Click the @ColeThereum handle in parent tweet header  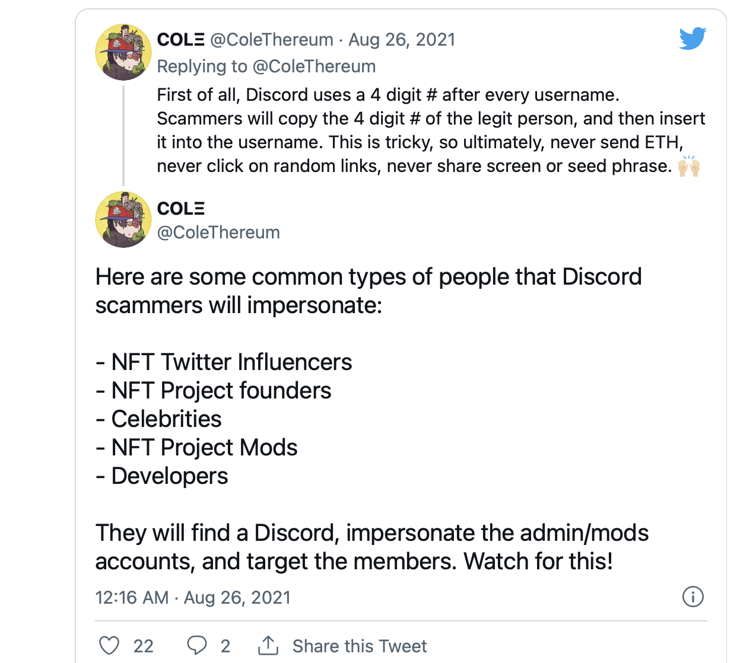272,40
